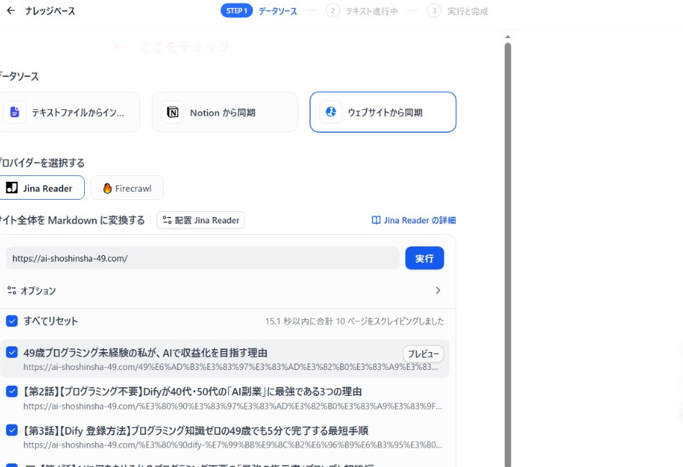This screenshot has width=683, height=467.
Task: Click the URL input field
Action: point(201,258)
